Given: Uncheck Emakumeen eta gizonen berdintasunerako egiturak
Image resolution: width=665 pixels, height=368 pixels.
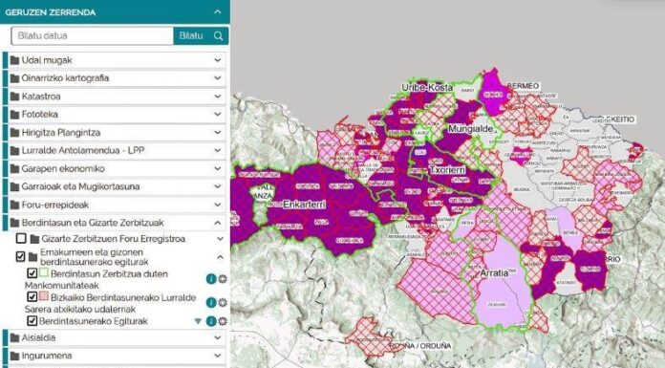Looking at the screenshot, I should pyautogui.click(x=20, y=256).
